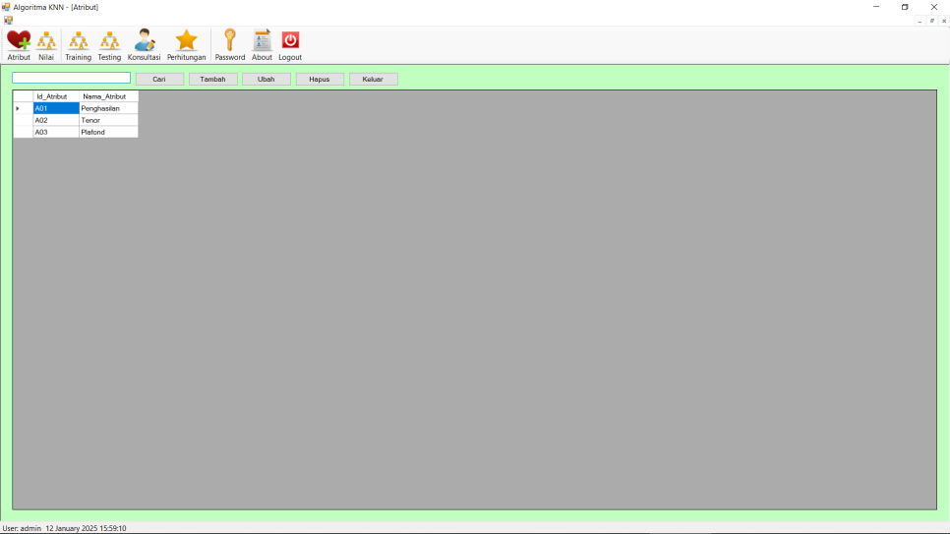Open the About icon

pyautogui.click(x=262, y=44)
